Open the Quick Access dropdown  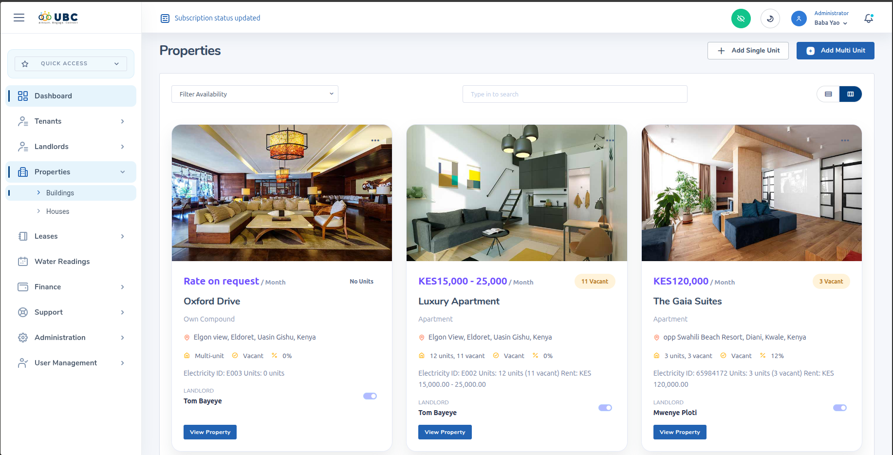click(x=70, y=63)
